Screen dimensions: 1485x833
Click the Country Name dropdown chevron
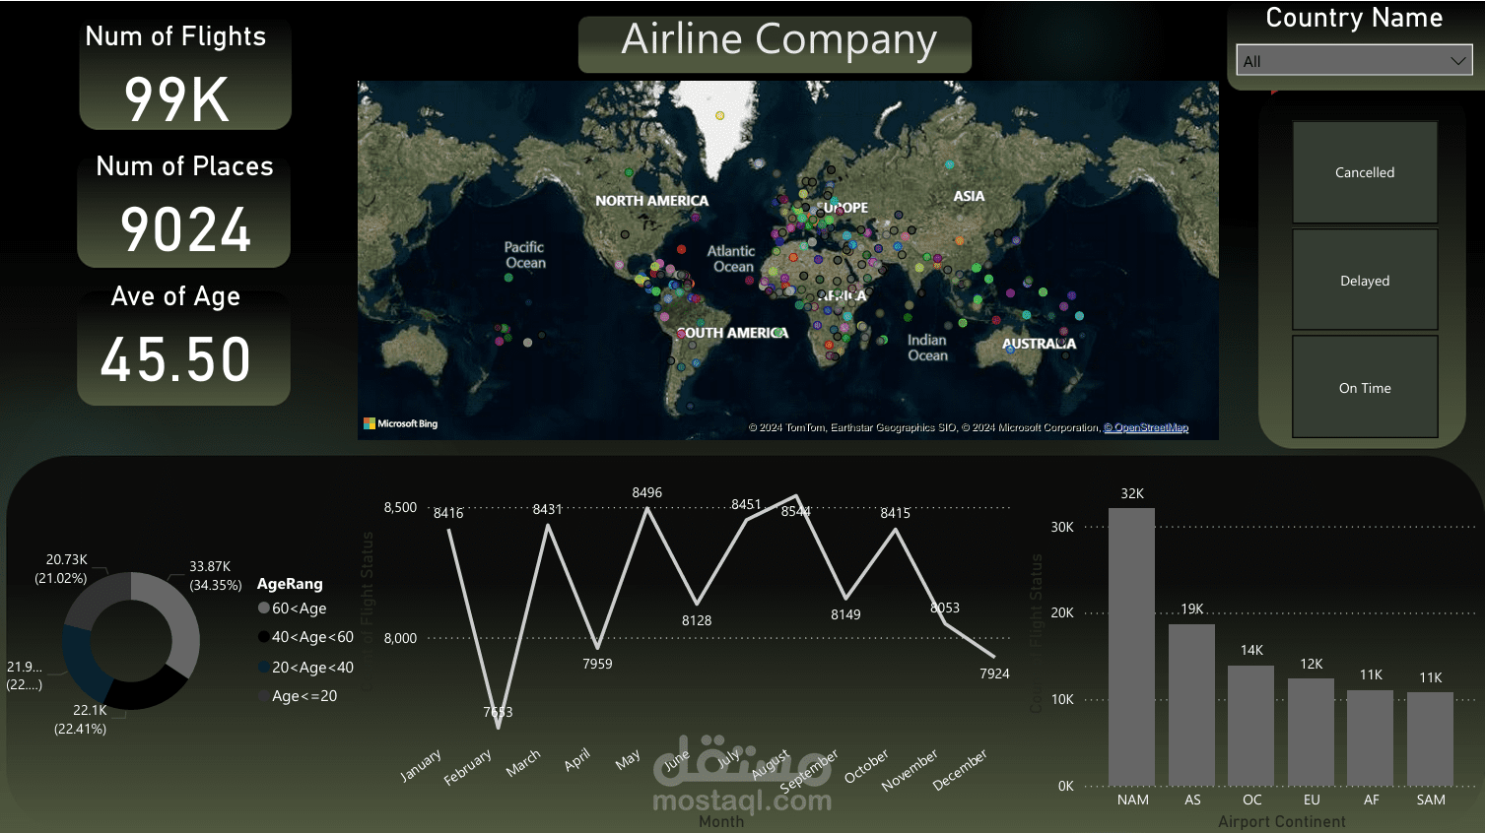[1457, 61]
